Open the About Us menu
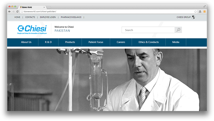Screen dimensions: 214x121 [26, 42]
